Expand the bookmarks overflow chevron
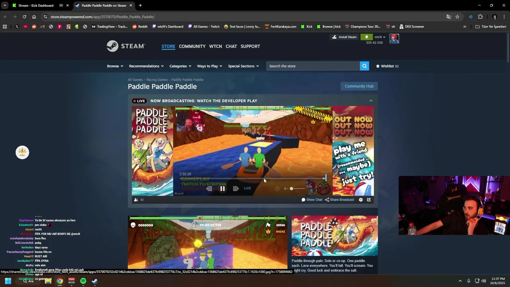This screenshot has height=287, width=510. 465,27
